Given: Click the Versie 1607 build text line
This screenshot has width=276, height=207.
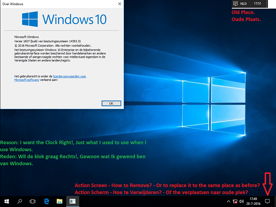Looking at the screenshot, I should [x=47, y=41].
